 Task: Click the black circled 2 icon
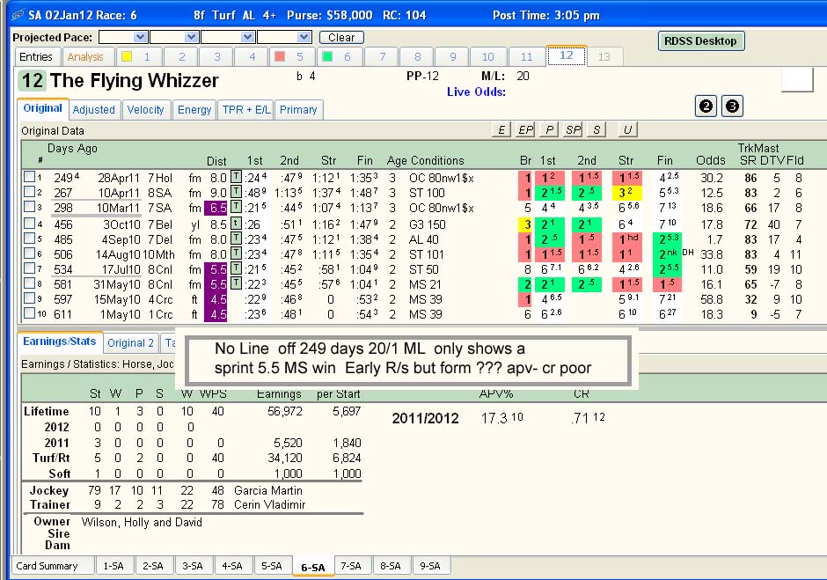706,106
